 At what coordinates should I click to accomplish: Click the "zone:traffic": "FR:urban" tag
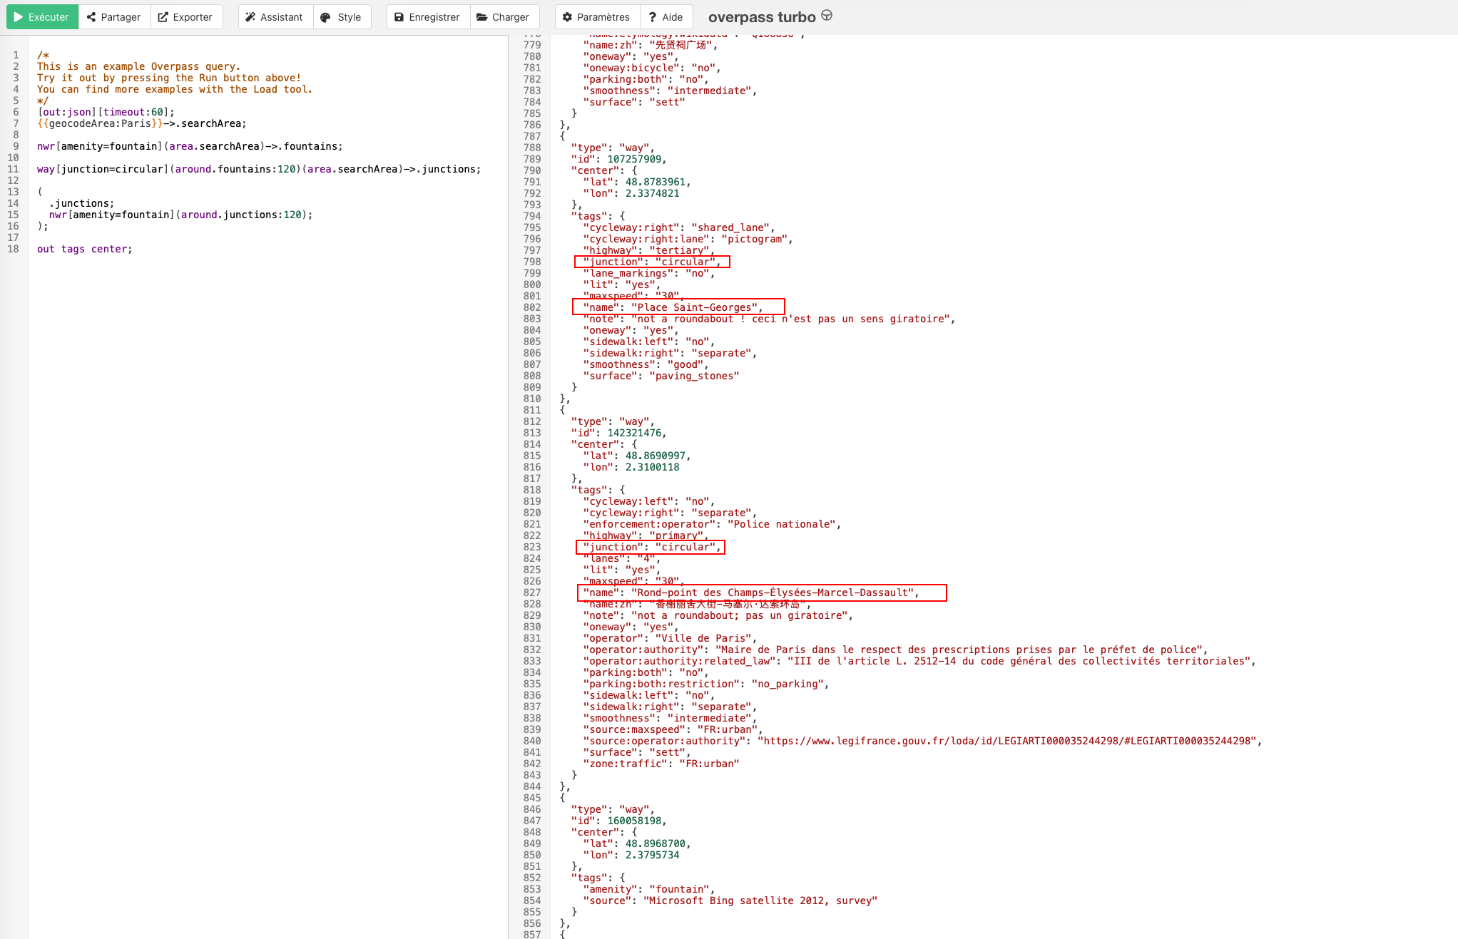click(x=661, y=764)
